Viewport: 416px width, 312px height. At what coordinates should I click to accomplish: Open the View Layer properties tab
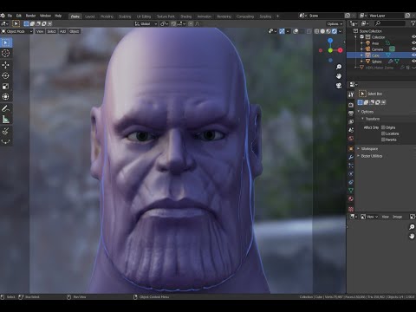click(x=351, y=122)
